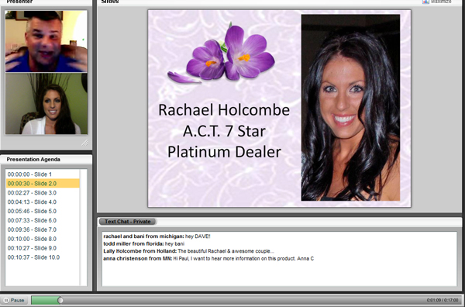The height and width of the screenshot is (307, 465).
Task: Click the Pause playback button
Action: (14, 300)
